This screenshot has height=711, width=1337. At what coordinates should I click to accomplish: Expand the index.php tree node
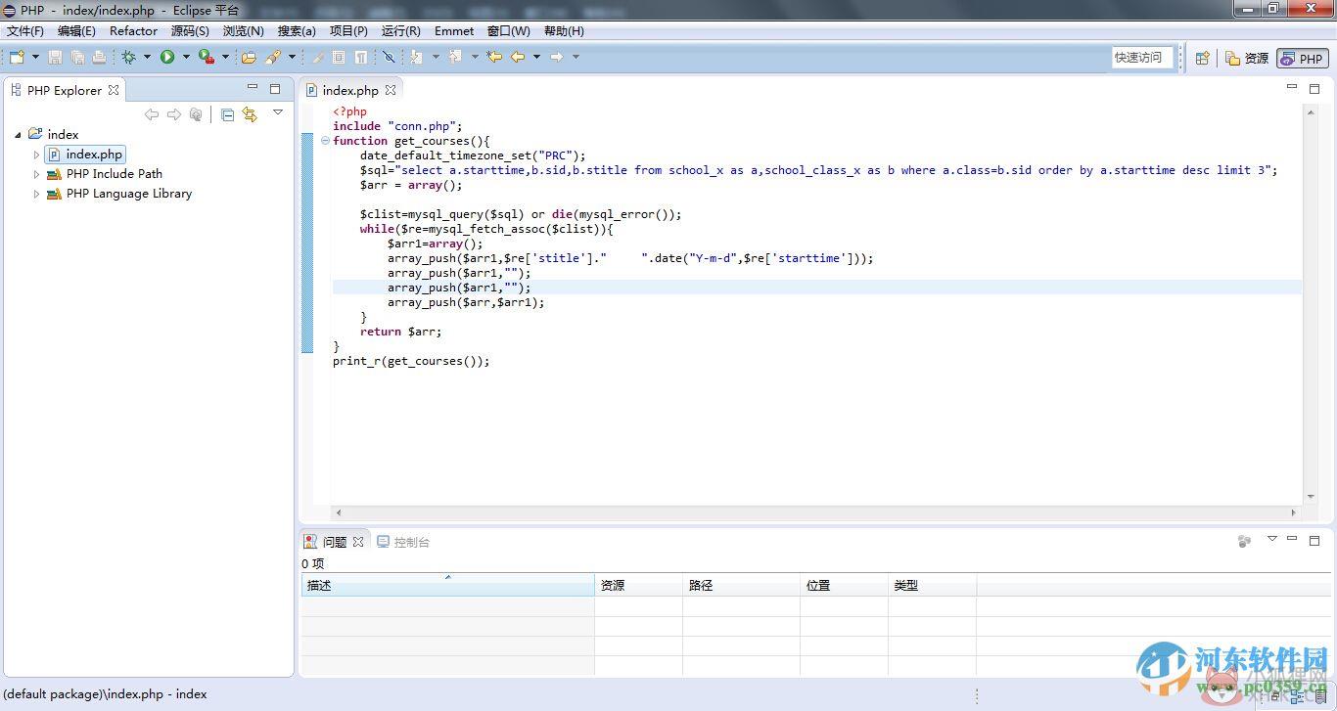click(36, 155)
